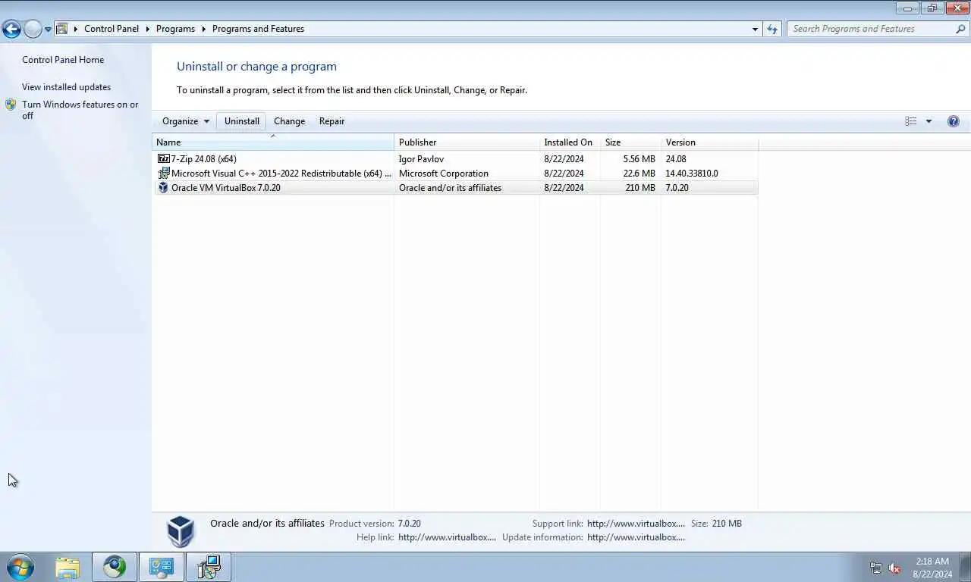Click the Visual C++ Redistributable icon
The width and height of the screenshot is (971, 582).
tap(163, 174)
